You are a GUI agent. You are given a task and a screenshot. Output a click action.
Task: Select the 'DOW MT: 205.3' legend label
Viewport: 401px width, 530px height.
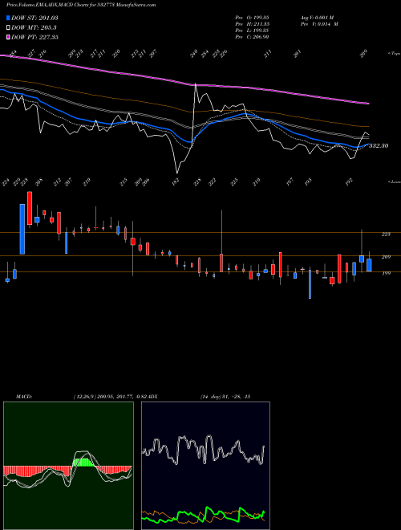pos(34,28)
